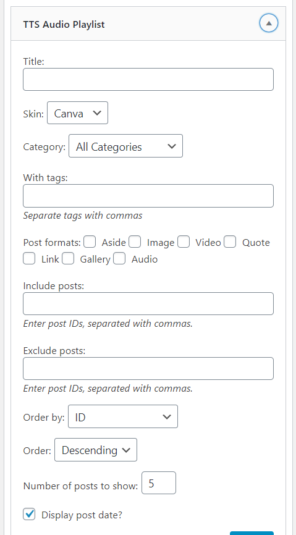Tick the Quote post format checkbox
This screenshot has width=296, height=535.
[x=230, y=242]
